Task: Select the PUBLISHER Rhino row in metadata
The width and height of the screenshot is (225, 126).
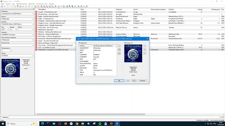Action: click(98, 68)
